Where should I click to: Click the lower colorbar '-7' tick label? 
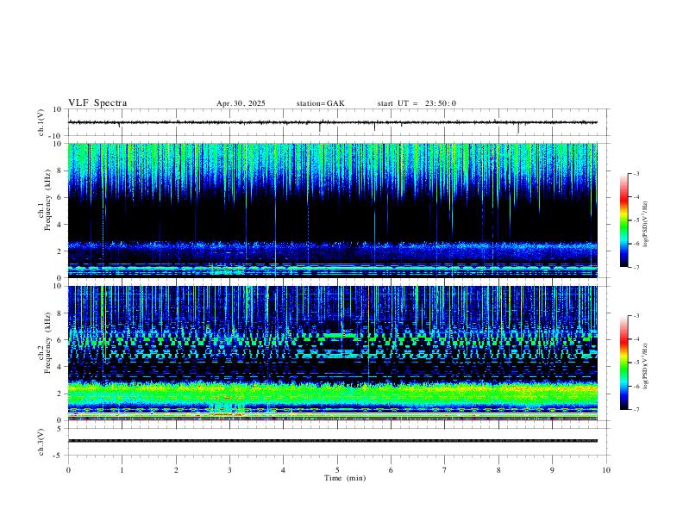pyautogui.click(x=636, y=410)
